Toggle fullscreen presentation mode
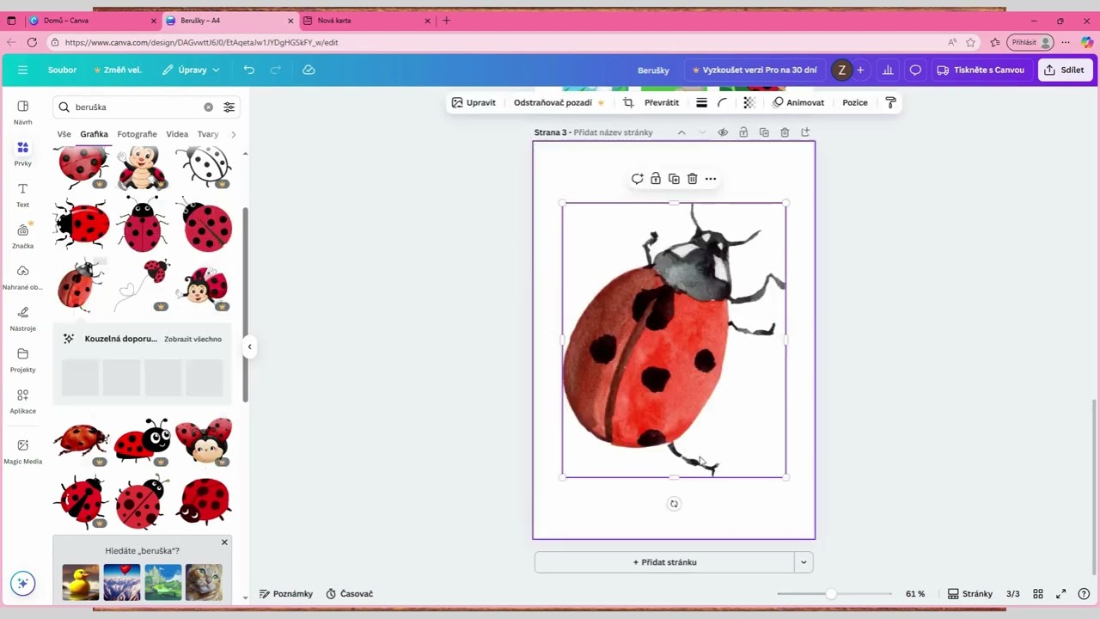Screen dimensions: 1100x619 pos(1061,594)
